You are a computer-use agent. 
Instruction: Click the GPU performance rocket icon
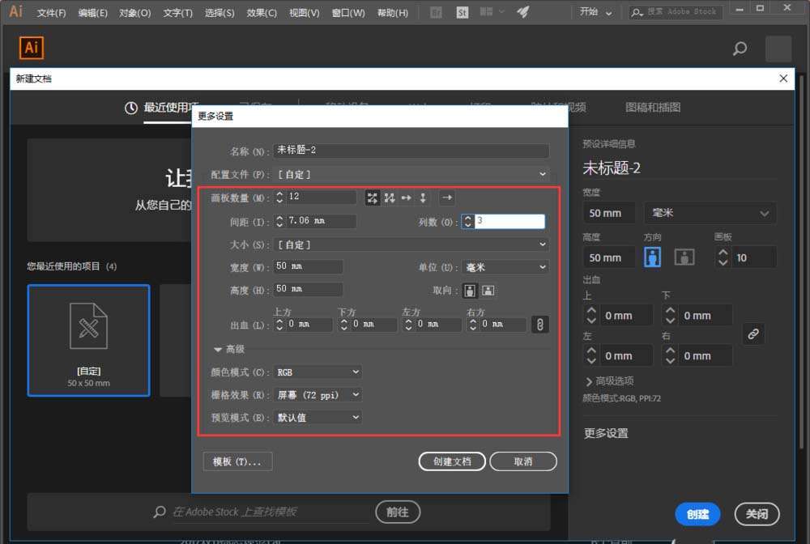pyautogui.click(x=522, y=12)
